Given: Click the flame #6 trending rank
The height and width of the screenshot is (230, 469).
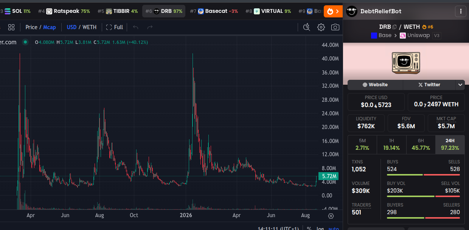Looking at the screenshot, I should pyautogui.click(x=428, y=27).
